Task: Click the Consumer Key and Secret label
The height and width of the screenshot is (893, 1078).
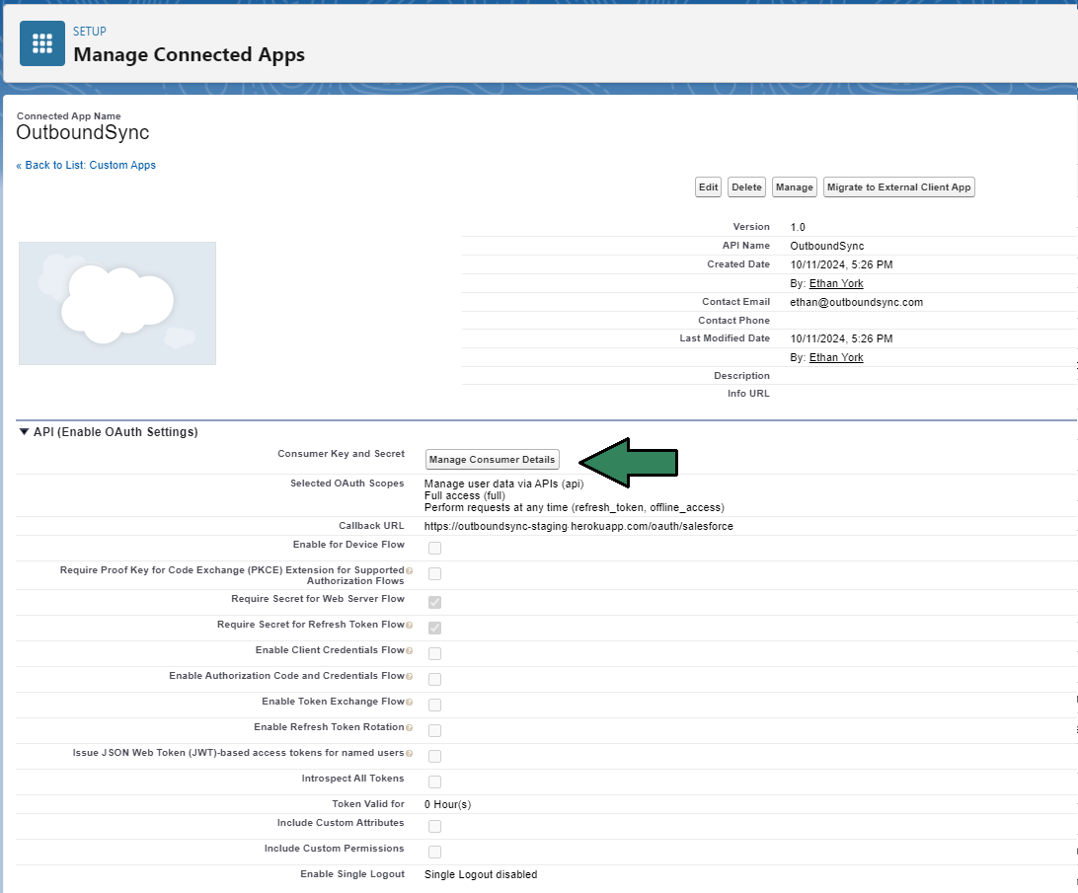Action: (x=341, y=454)
